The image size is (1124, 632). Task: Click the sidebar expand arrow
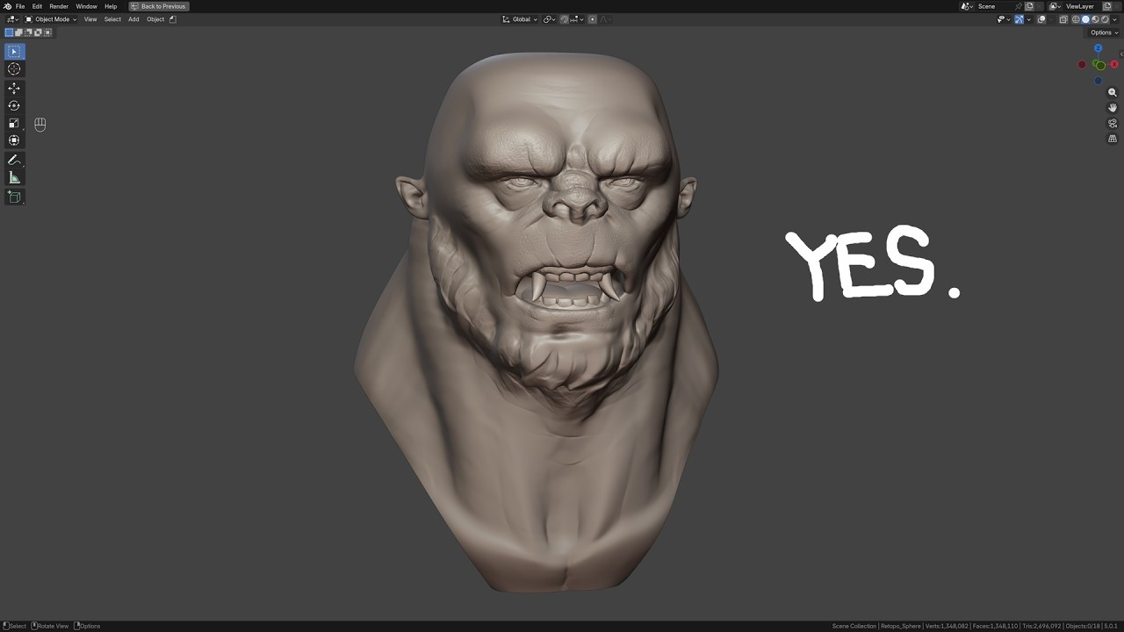point(1121,54)
